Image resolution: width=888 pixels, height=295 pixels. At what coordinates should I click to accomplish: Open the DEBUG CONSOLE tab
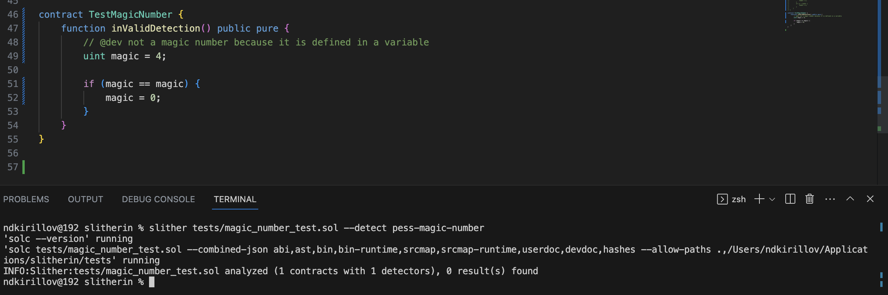click(x=158, y=199)
